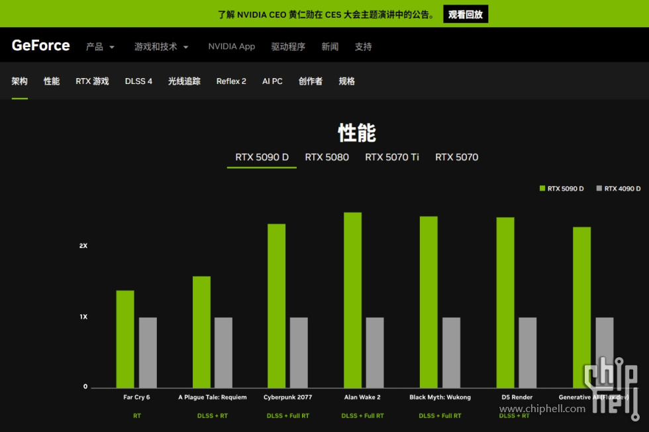Screen dimensions: 649x432
Task: Click the green Black Myth: Wukong bar
Action: (x=429, y=302)
